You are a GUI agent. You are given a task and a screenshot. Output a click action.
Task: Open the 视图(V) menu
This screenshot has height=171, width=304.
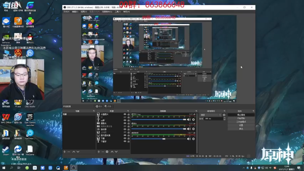pos(84,12)
